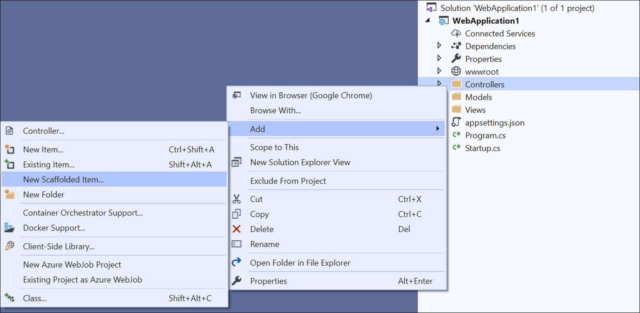Image resolution: width=640 pixels, height=313 pixels.
Task: Select the Models folder
Action: [478, 97]
